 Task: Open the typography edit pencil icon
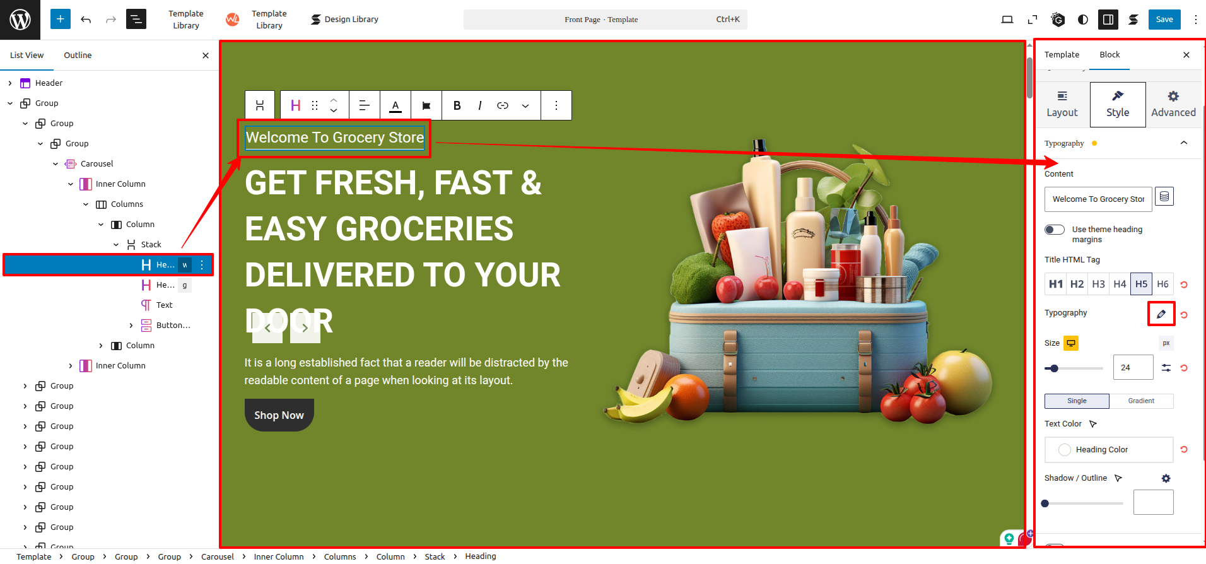click(x=1161, y=314)
